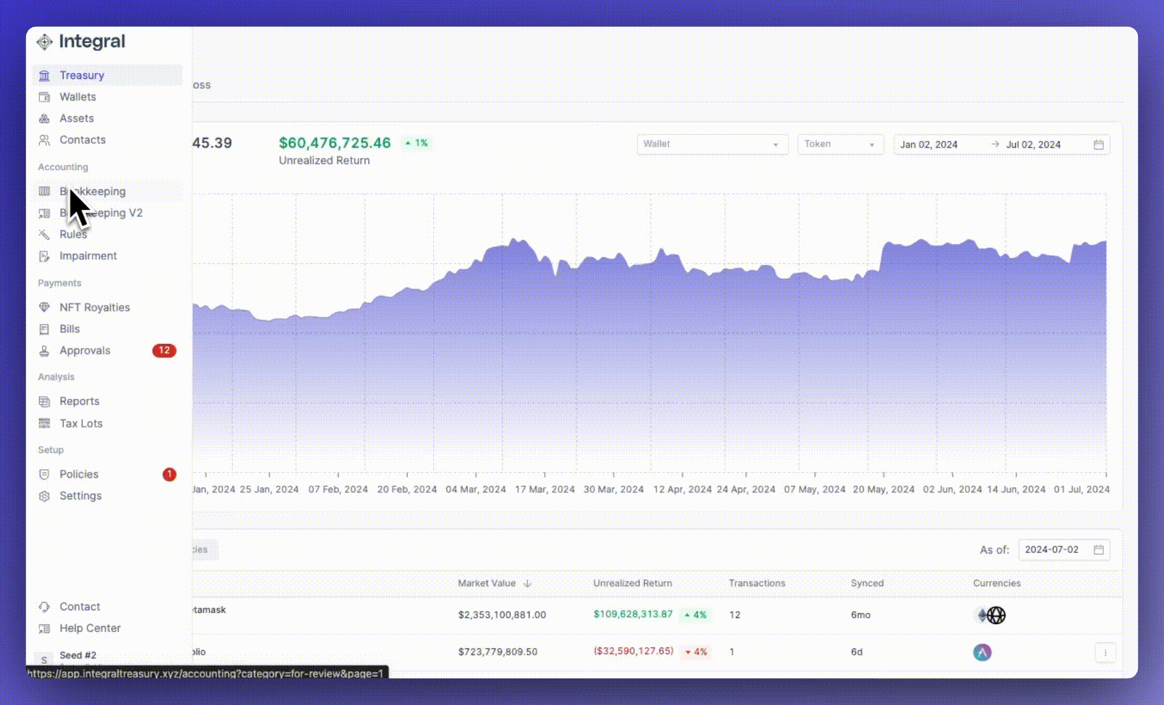Click the Settings gear icon
This screenshot has height=705, width=1164.
(x=44, y=496)
